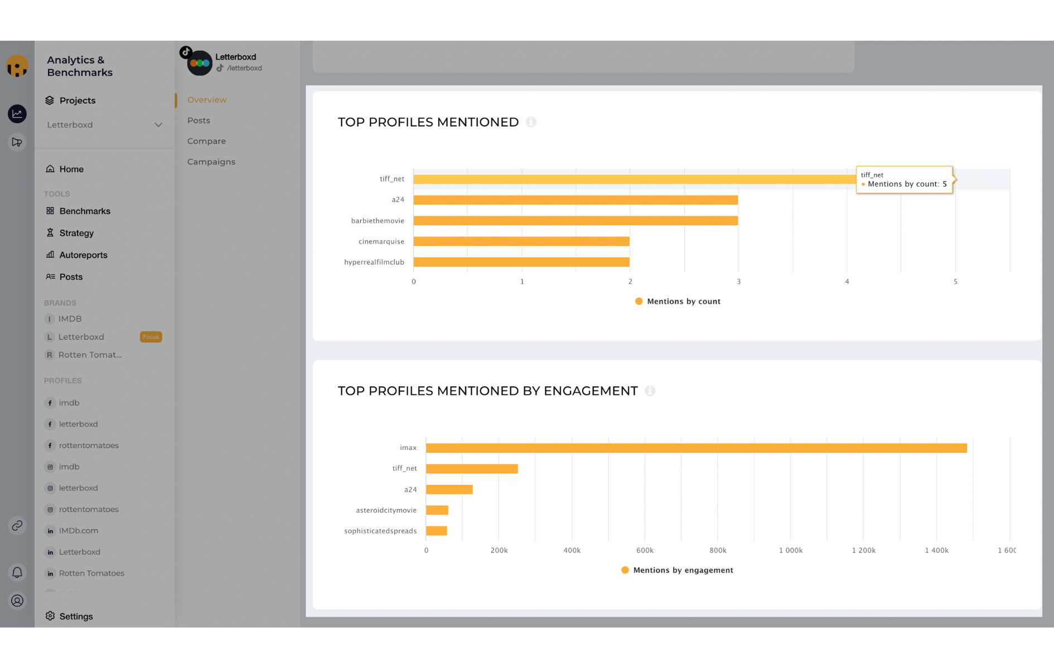Open the user account icon
The image size is (1054, 669).
tap(17, 600)
